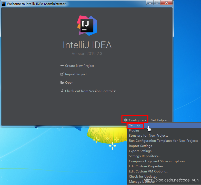Click the Version Control checkout icon
This screenshot has height=185, width=201.
tap(62, 91)
